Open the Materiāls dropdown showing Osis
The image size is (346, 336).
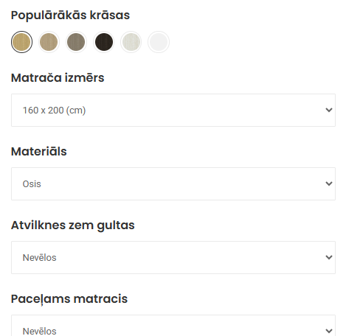click(173, 183)
